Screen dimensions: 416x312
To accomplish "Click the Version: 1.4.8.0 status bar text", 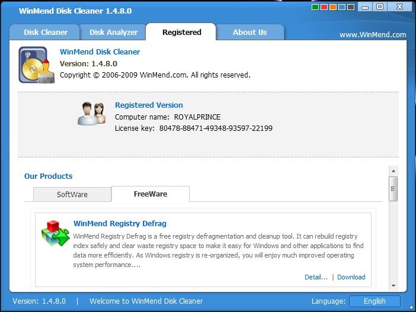I will (39, 301).
